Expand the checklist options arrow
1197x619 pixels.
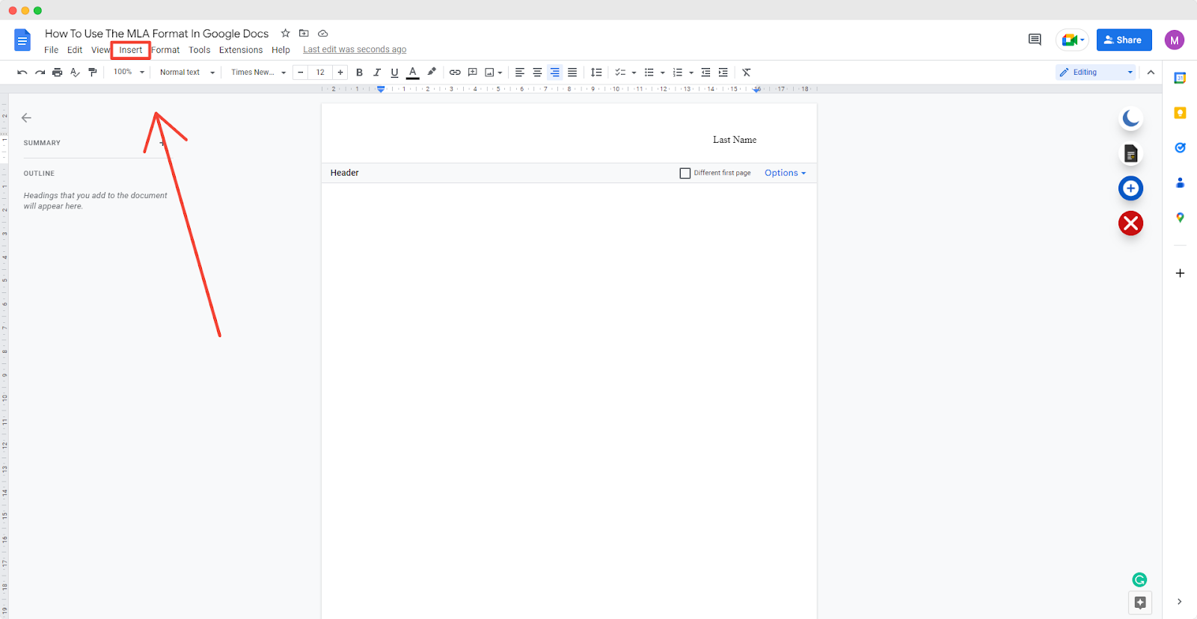coord(634,73)
